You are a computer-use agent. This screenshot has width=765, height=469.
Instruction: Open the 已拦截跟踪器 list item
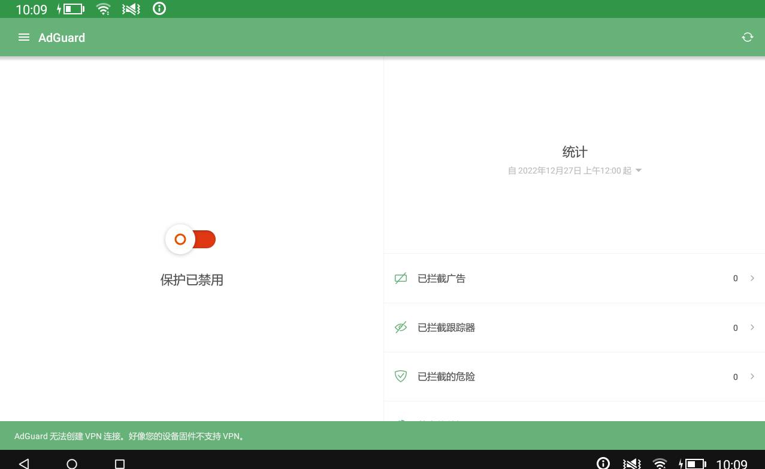click(446, 327)
